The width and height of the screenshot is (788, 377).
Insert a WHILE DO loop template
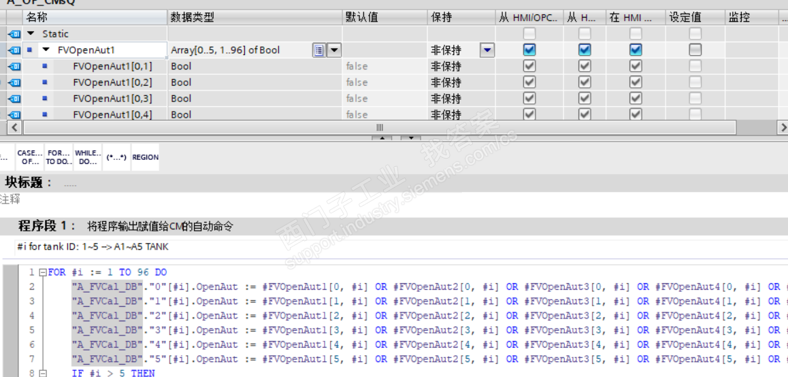pyautogui.click(x=88, y=157)
